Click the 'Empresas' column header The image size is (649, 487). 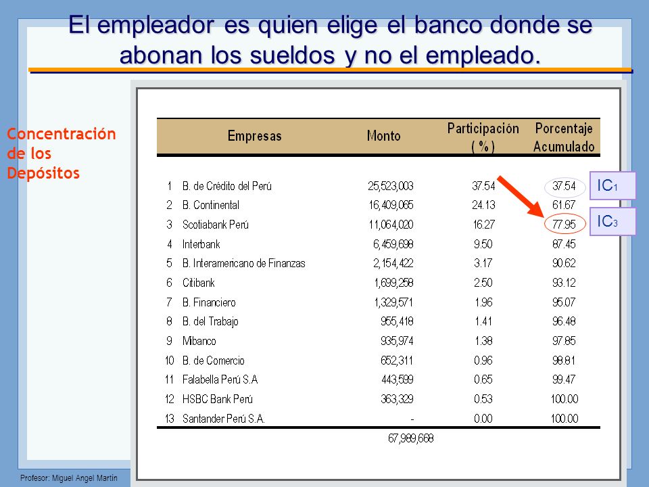[255, 136]
